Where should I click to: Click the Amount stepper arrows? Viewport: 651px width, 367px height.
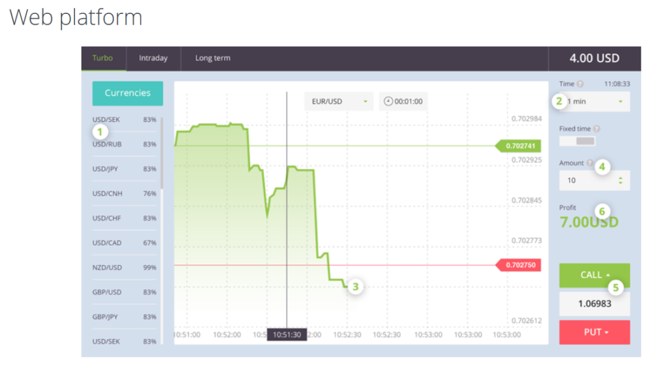[620, 180]
